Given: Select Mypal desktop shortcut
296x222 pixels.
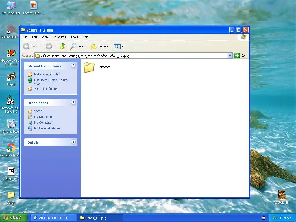Looking at the screenshot, I should (x=11, y=79).
